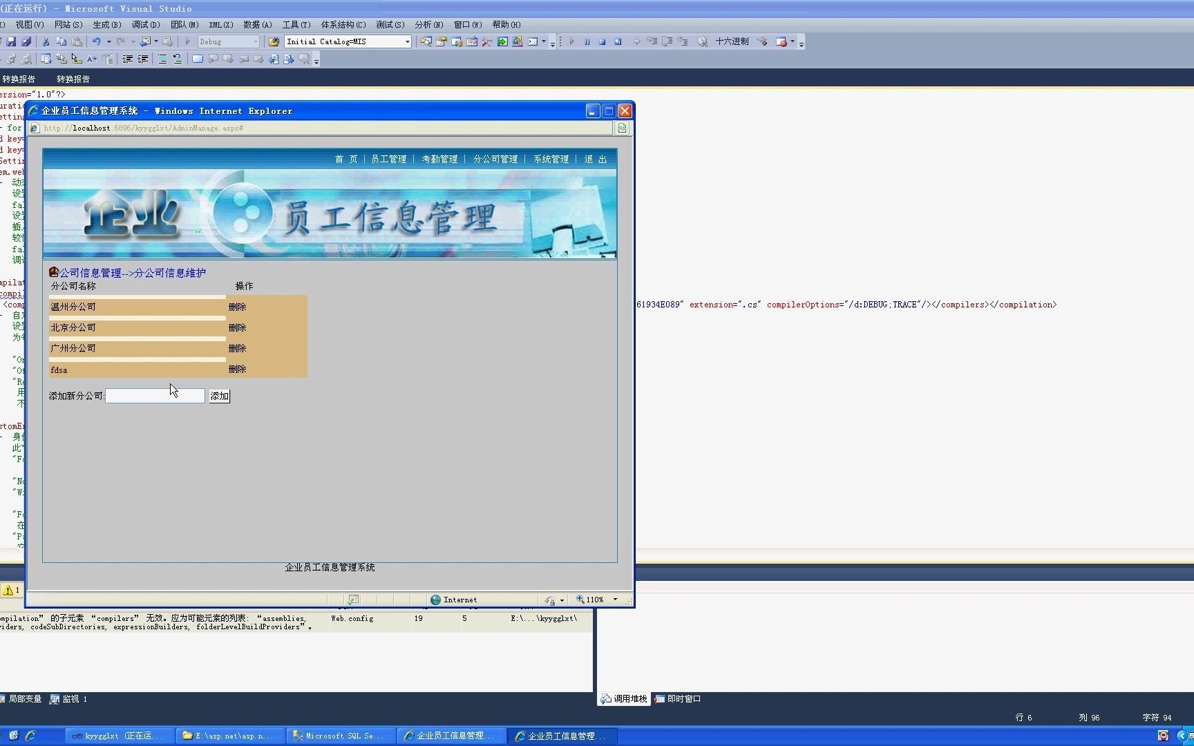Open the Properties window icon
Viewport: 1194px width, 746px height.
(442, 41)
